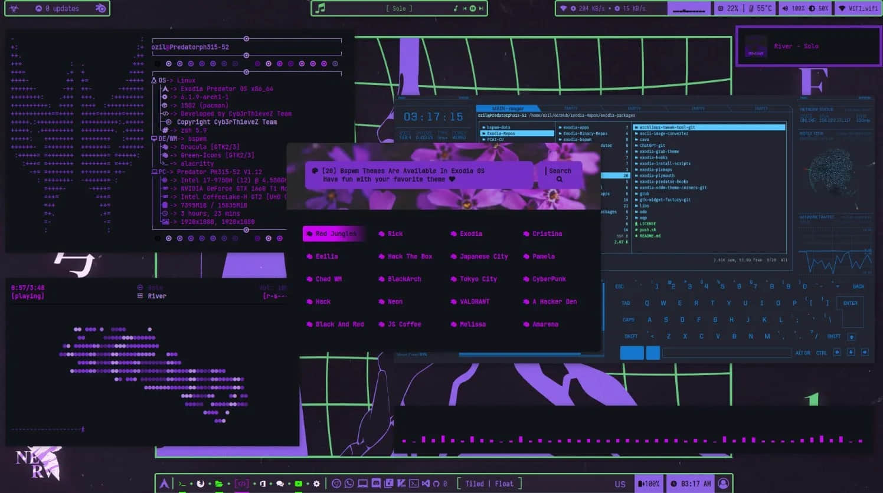Toggle the CAPS key on eDEX keyboard
This screenshot has width=883, height=493.
pyautogui.click(x=629, y=320)
